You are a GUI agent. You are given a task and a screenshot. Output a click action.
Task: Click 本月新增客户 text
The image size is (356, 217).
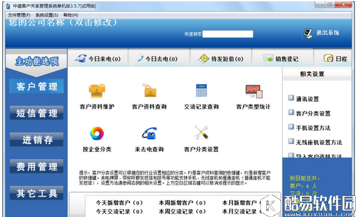tap(239, 203)
